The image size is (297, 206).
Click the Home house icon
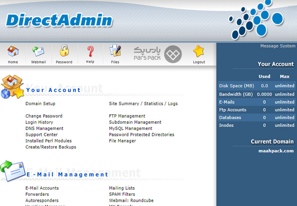pos(13,51)
